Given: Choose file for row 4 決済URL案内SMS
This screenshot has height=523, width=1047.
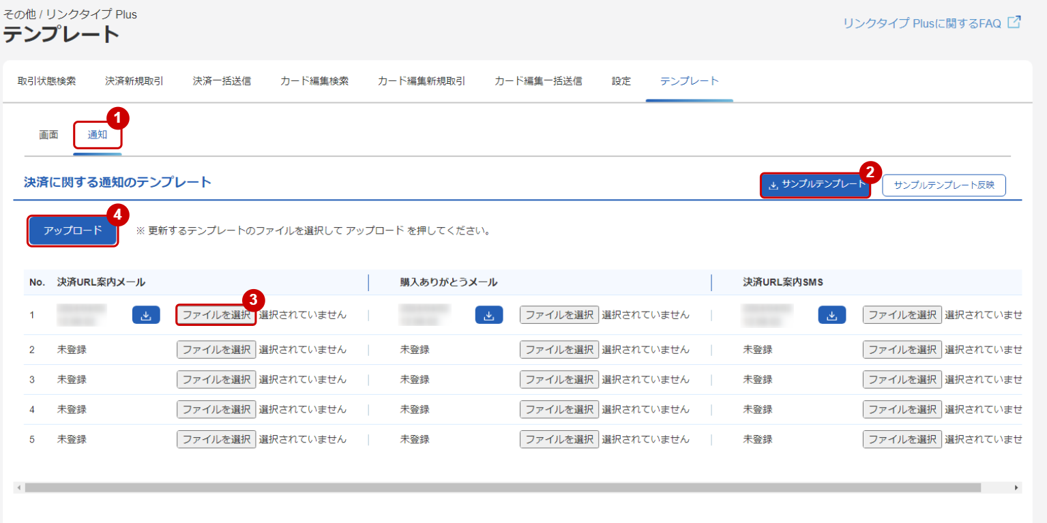Looking at the screenshot, I should [x=902, y=410].
